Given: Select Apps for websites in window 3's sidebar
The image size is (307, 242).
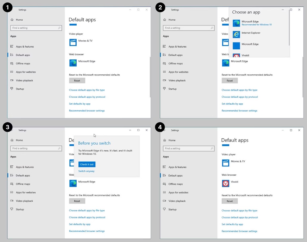Looking at the screenshot, I should tap(26, 192).
